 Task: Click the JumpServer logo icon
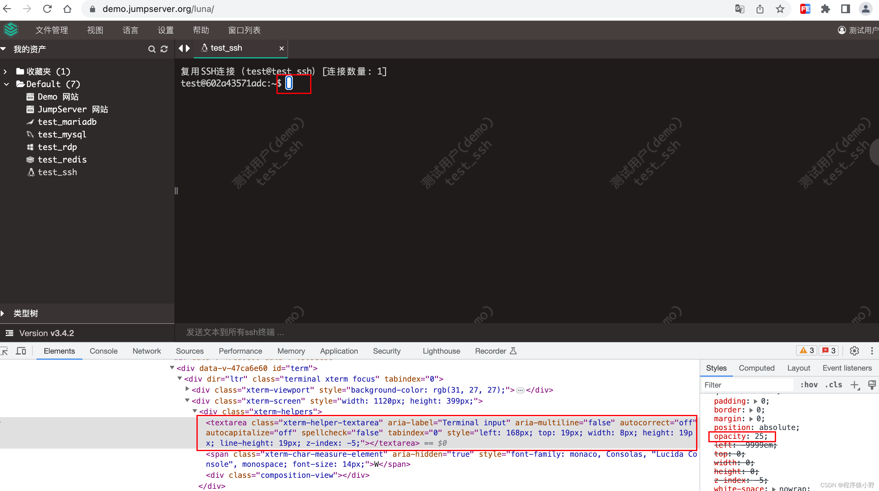click(x=11, y=30)
